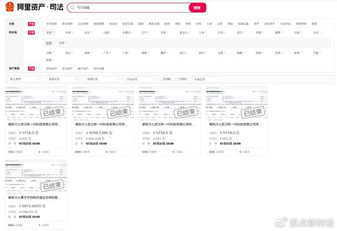337x231 pixels.
Task: Open thumbnail of listing priced ¥5072.6555万
Action: (x=36, y=177)
